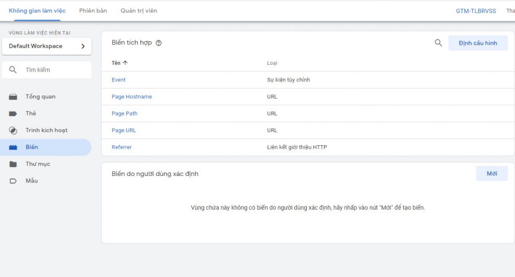Viewport: 515px width, 277px height.
Task: Open the Trình kích hoạt trigger icon
Action: click(13, 130)
